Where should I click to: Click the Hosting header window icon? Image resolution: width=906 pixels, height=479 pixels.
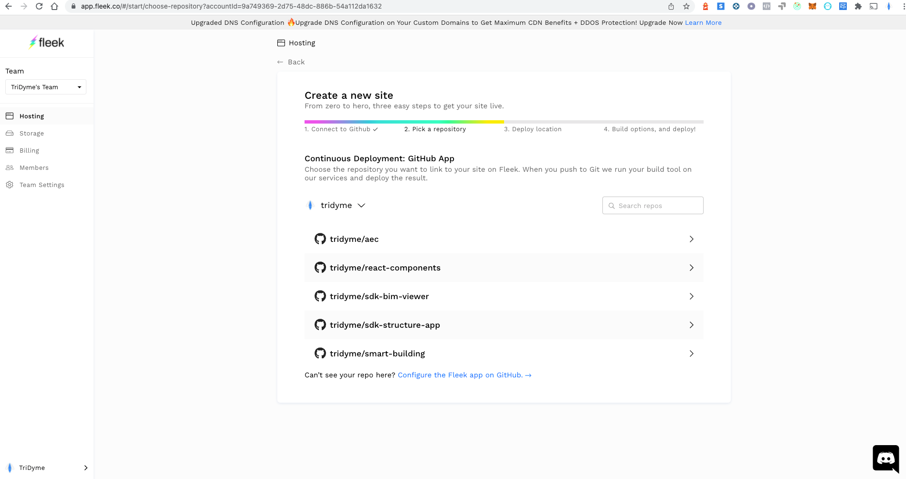pyautogui.click(x=281, y=43)
